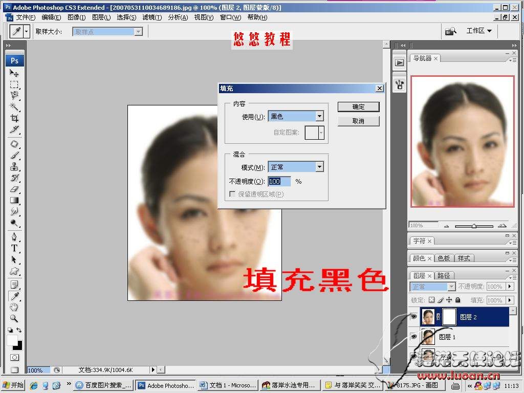
Task: Toggle lock all (padlock icon)
Action: click(x=458, y=300)
